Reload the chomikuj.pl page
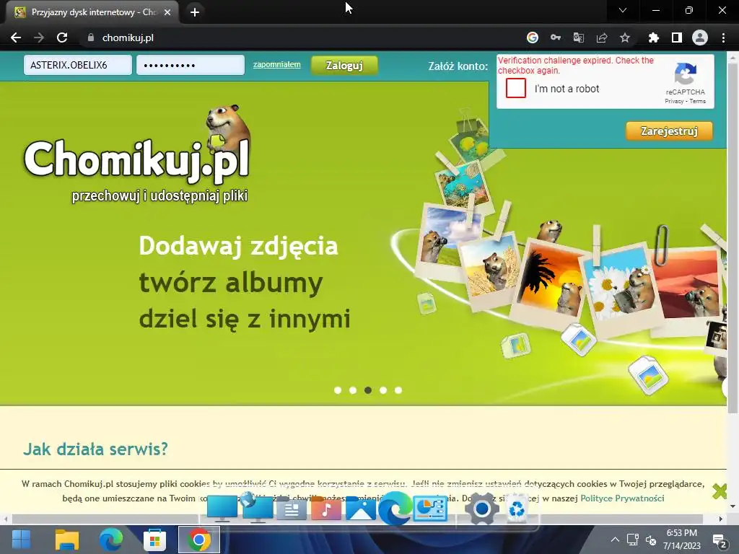The image size is (739, 554). pyautogui.click(x=62, y=38)
